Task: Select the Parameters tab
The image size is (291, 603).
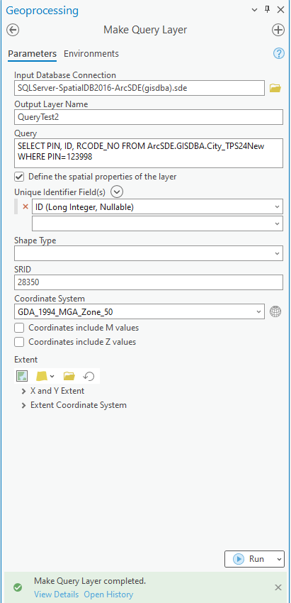Action: click(x=33, y=53)
